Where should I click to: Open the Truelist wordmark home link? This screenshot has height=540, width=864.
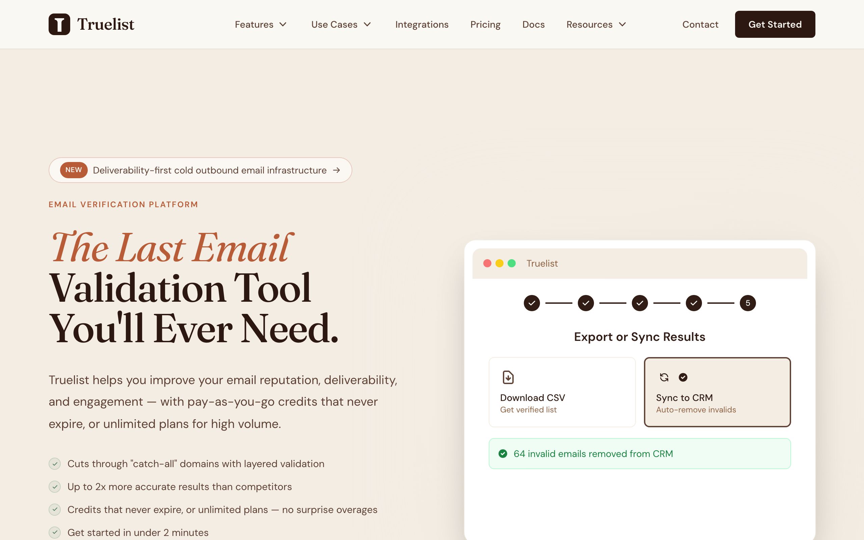pyautogui.click(x=106, y=24)
